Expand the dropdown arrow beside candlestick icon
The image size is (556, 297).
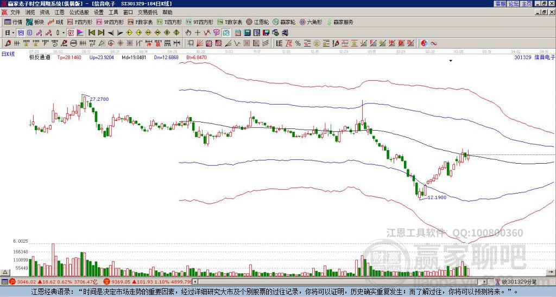(64, 33)
